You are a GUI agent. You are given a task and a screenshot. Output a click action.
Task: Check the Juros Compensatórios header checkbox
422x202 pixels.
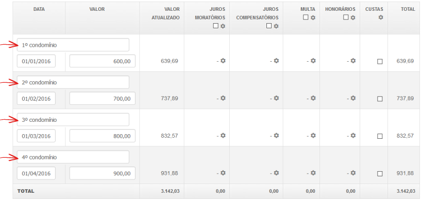coord(269,26)
